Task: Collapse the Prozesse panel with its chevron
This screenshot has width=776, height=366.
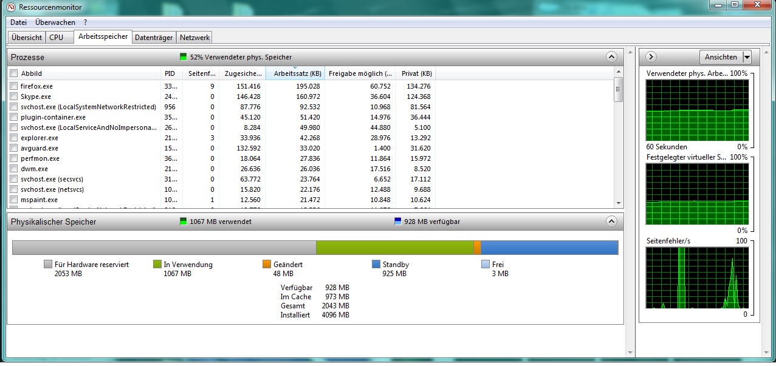Action: tap(611, 57)
